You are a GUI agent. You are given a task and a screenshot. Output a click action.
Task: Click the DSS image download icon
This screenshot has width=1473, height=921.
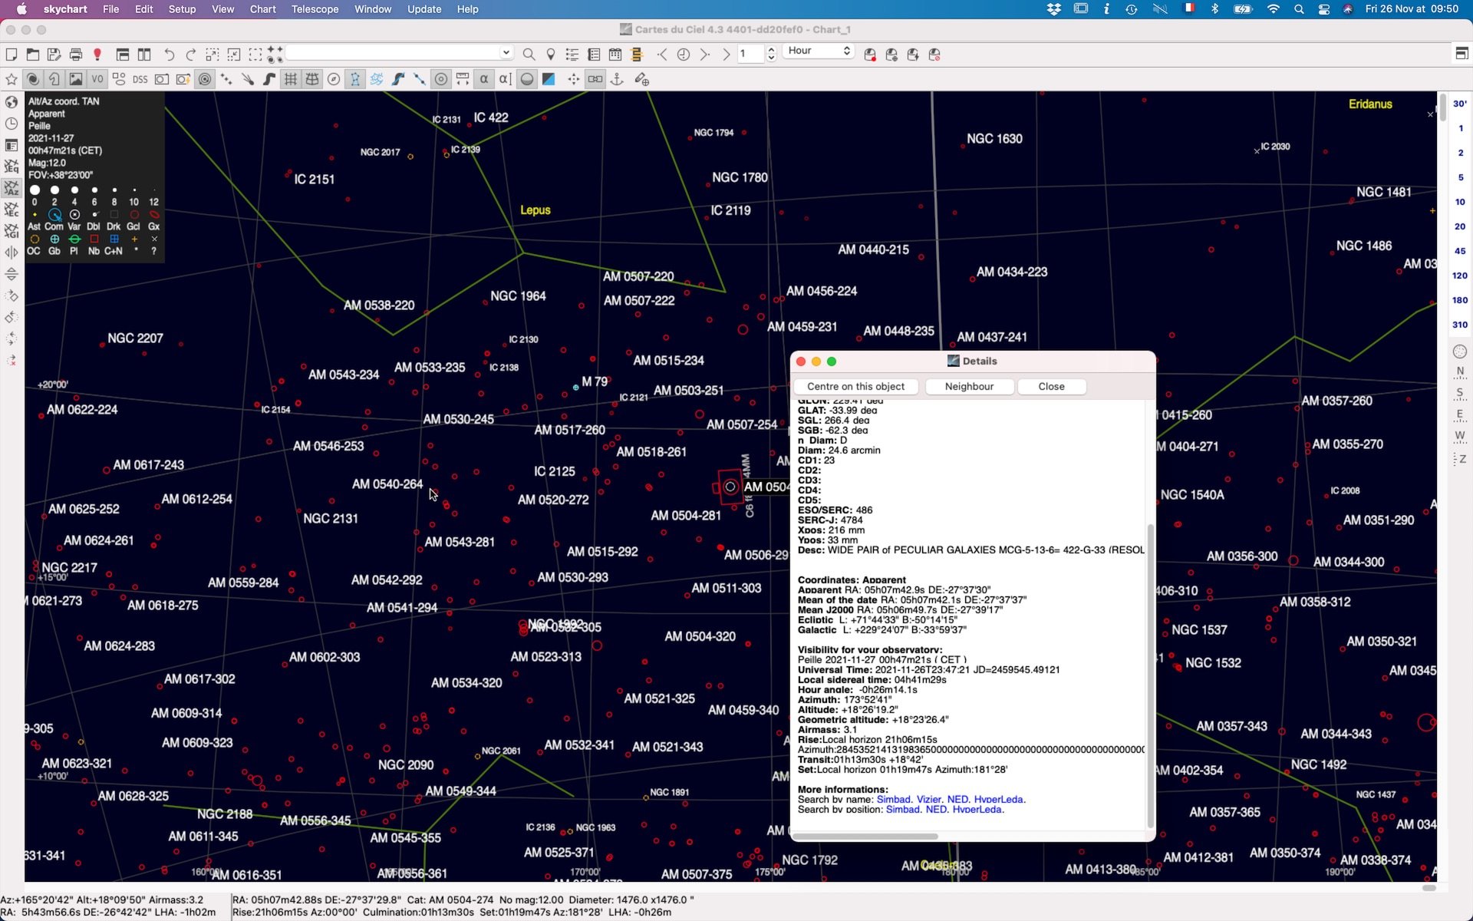click(140, 79)
